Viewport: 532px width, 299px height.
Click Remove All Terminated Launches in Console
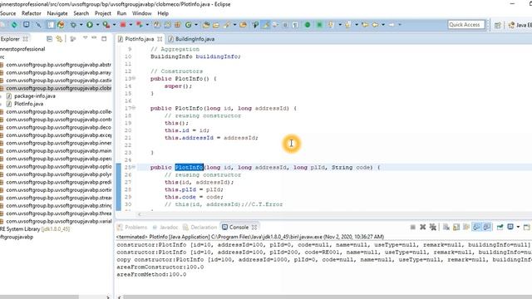(433, 227)
